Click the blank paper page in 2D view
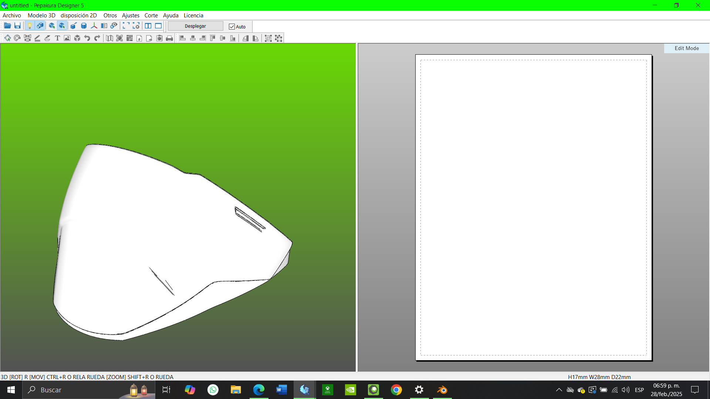710x399 pixels. 533,207
